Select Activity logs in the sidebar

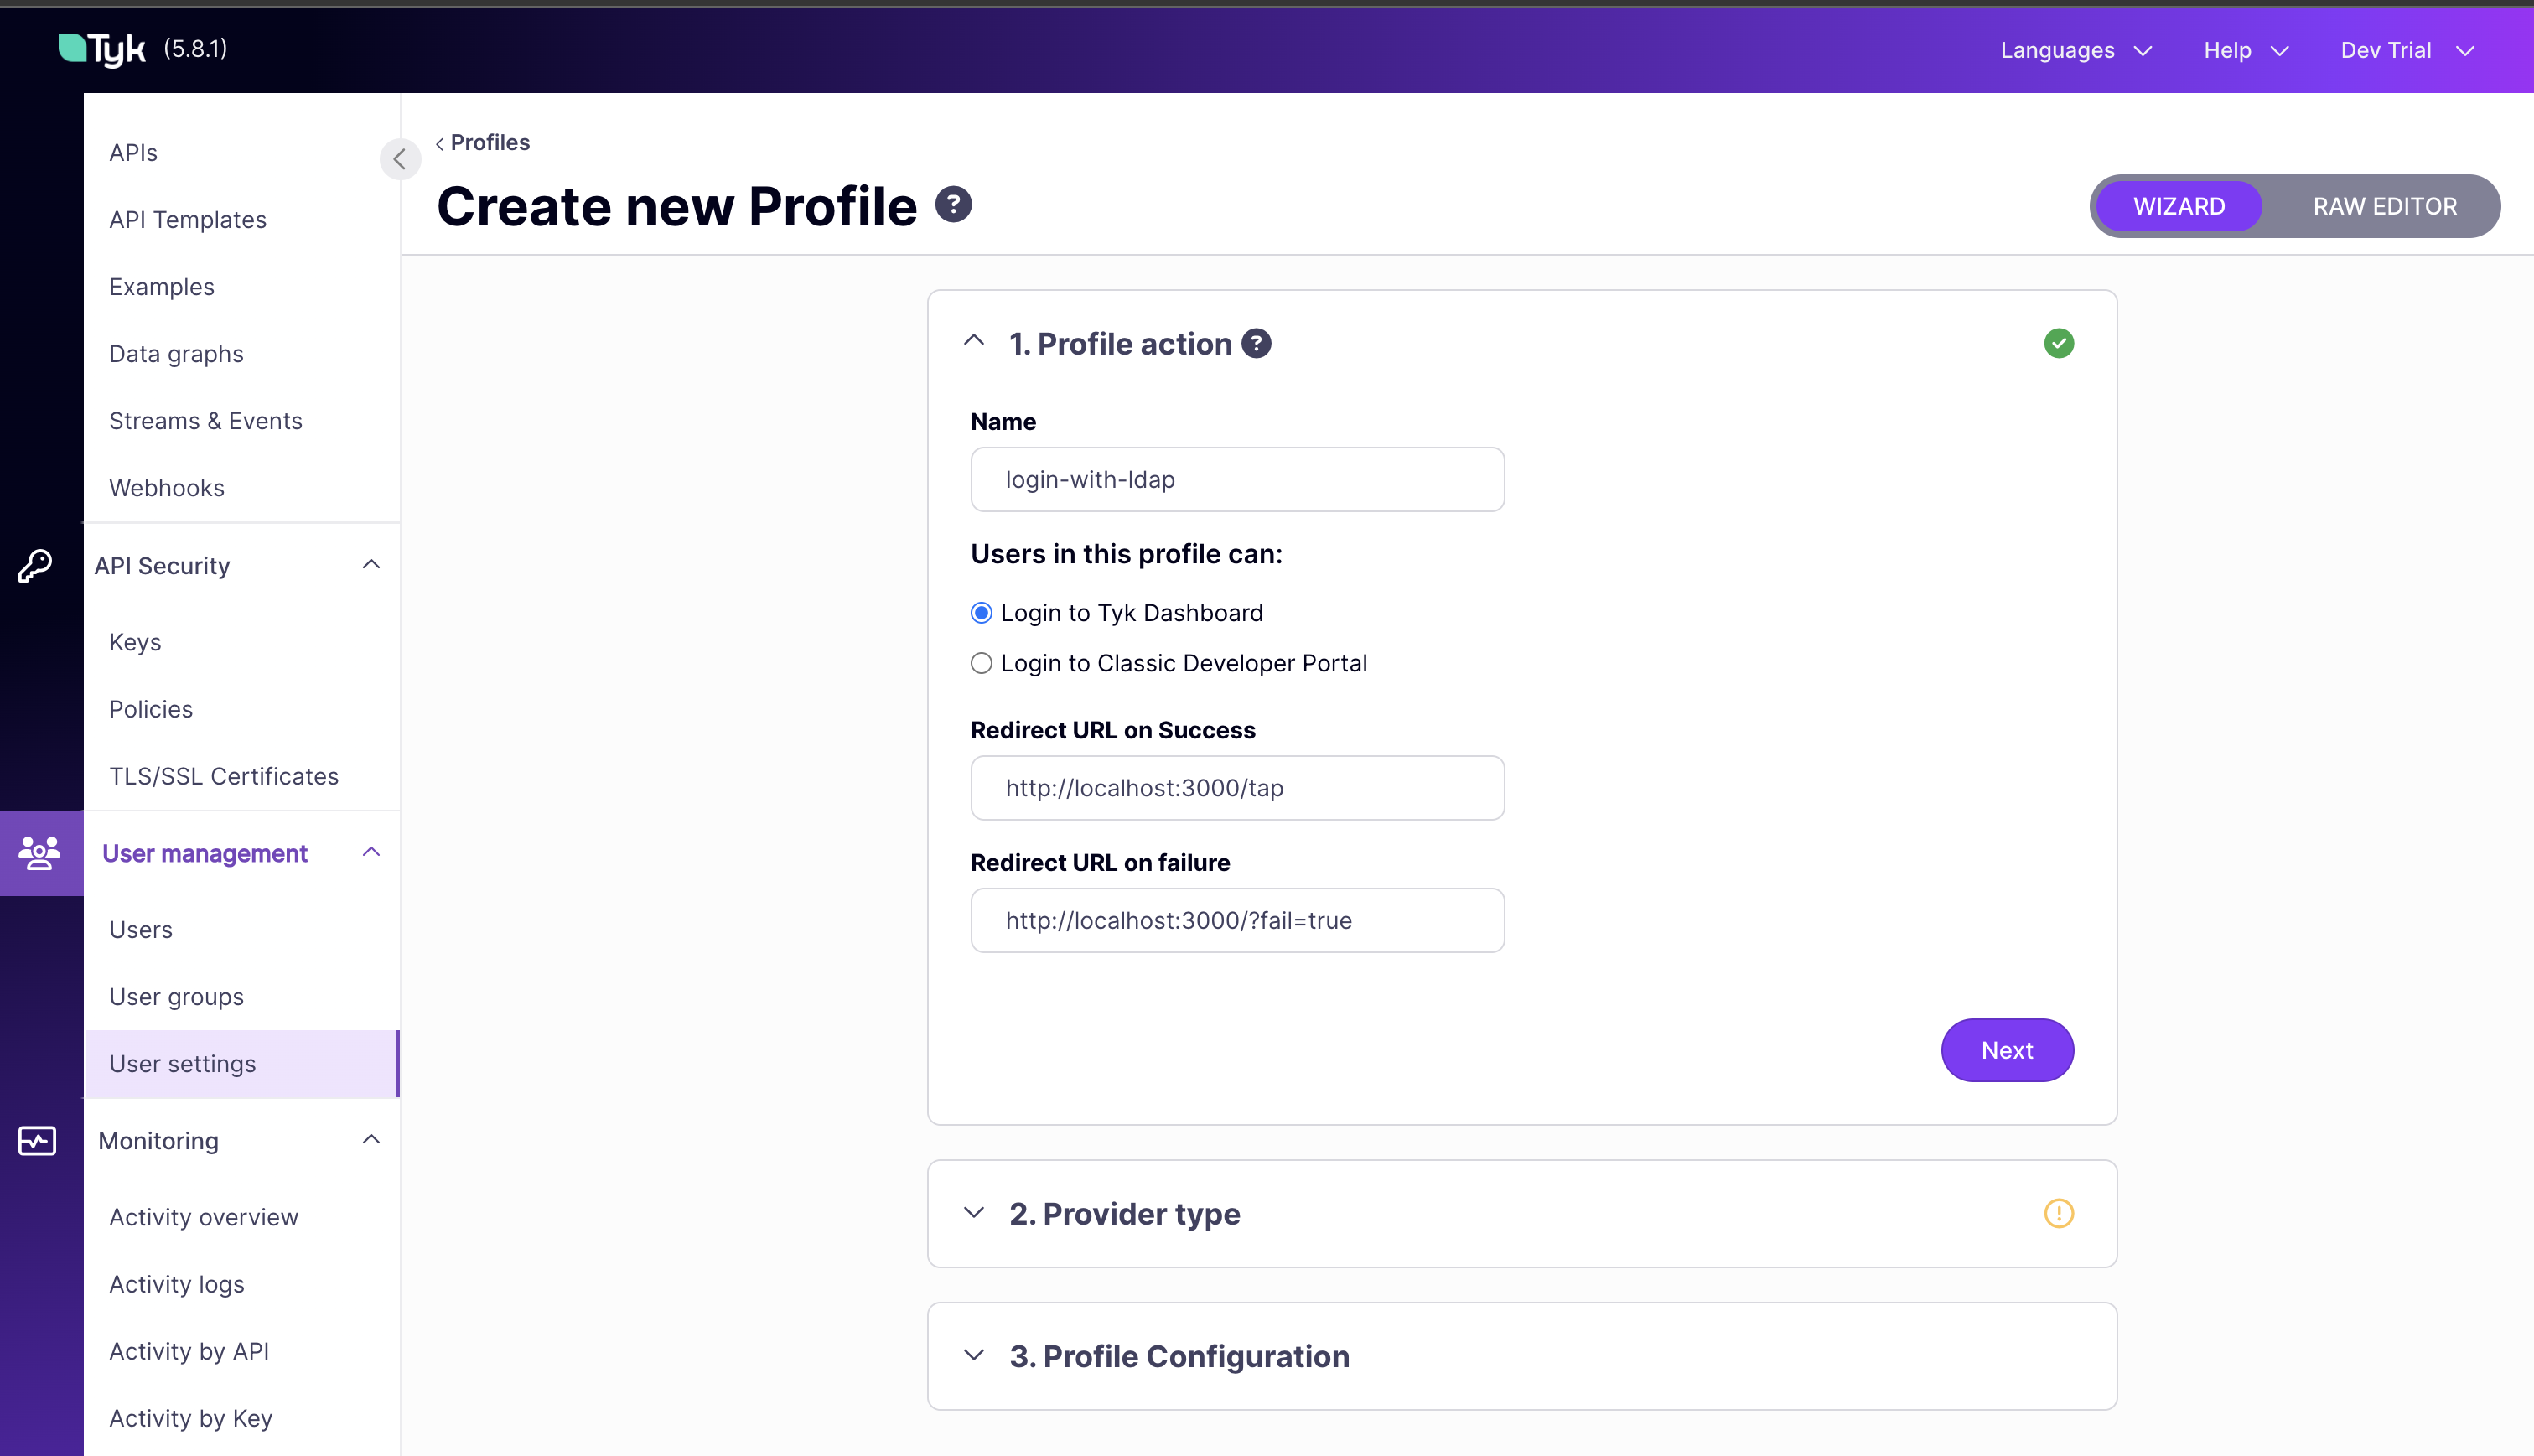coord(176,1284)
